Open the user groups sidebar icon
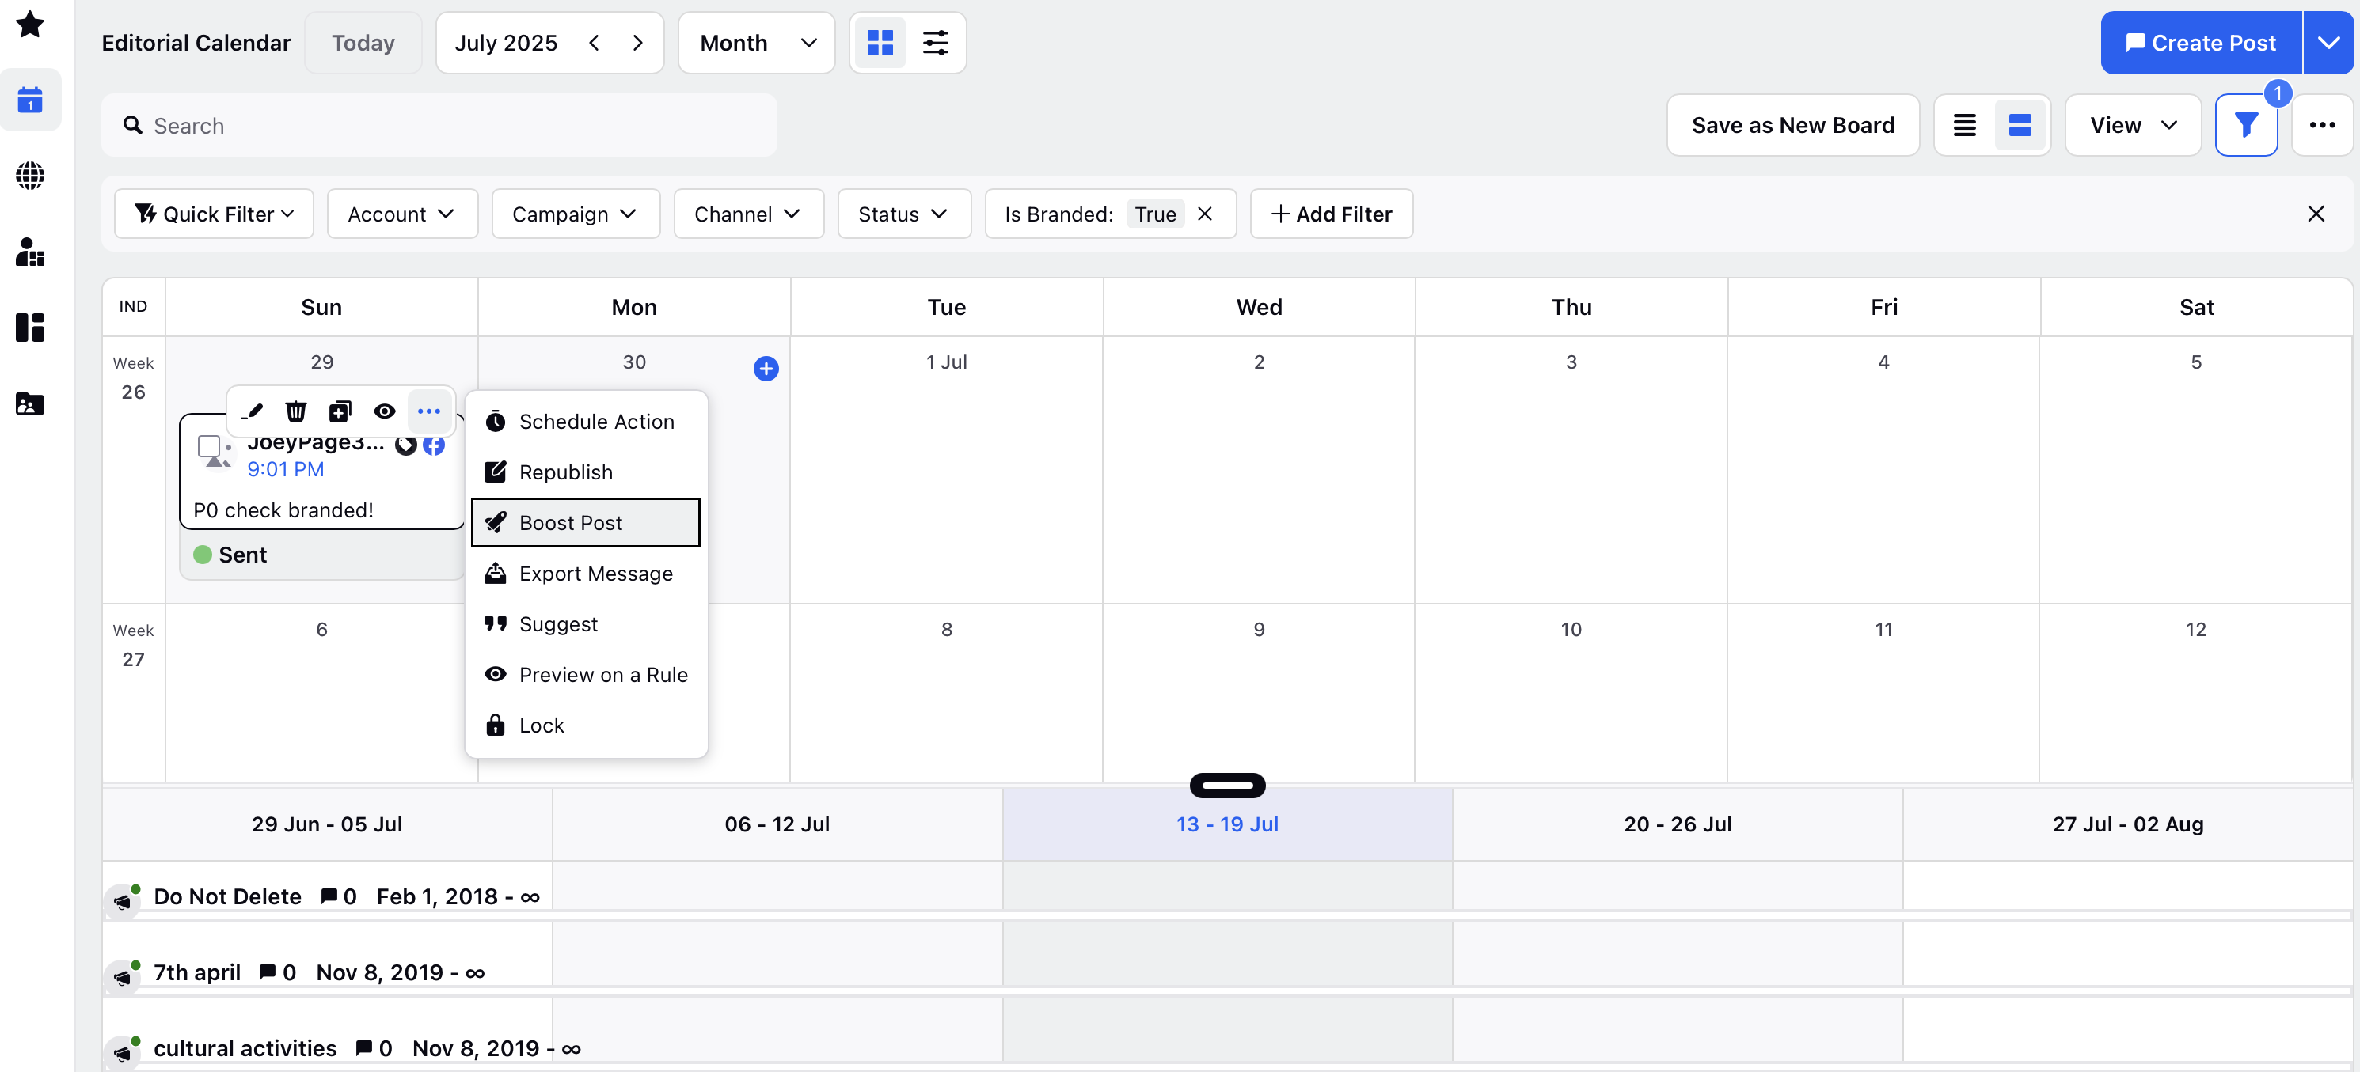 (x=30, y=252)
